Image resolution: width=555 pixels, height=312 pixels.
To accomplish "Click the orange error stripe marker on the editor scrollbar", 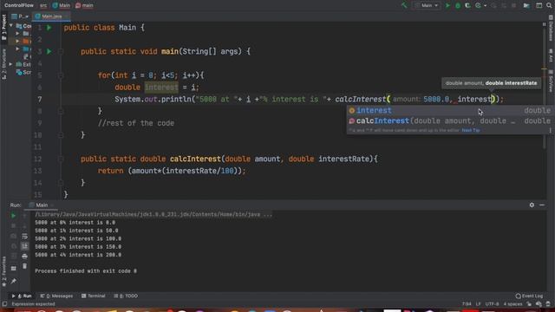I will click(x=545, y=69).
